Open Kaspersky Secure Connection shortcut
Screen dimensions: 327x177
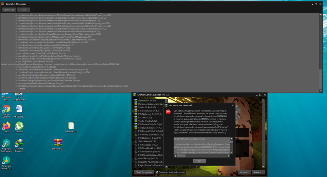[x=6, y=160]
